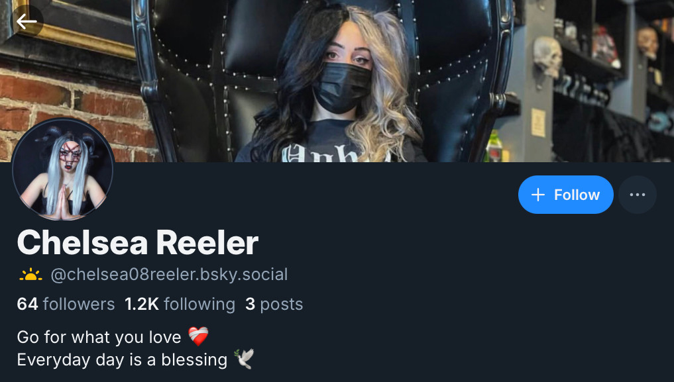This screenshot has width=674, height=382.
Task: Click the black face mask in banner
Action: coord(342,87)
